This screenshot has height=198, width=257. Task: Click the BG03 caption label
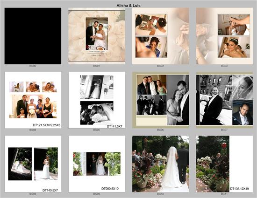(x=224, y=66)
